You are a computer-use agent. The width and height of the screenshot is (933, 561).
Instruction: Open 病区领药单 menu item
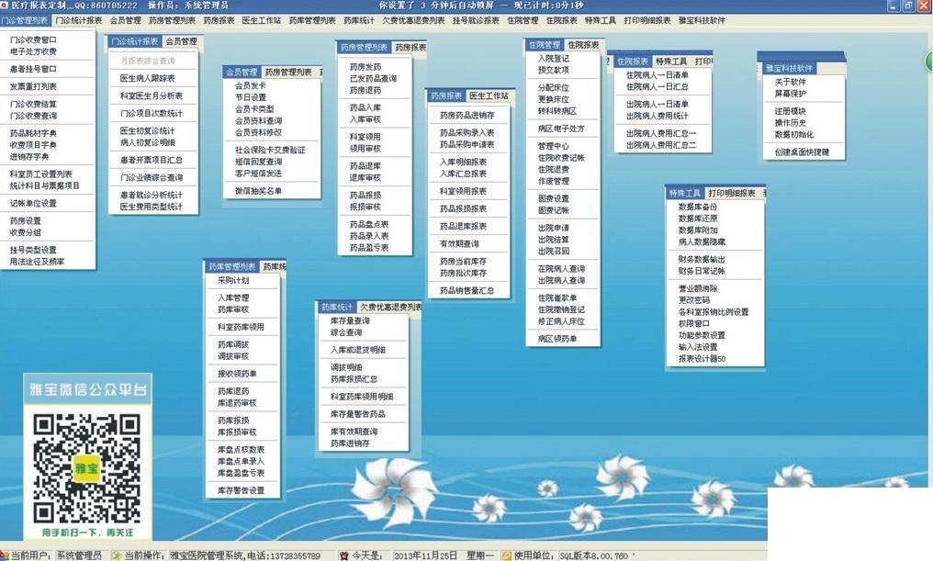(x=557, y=339)
